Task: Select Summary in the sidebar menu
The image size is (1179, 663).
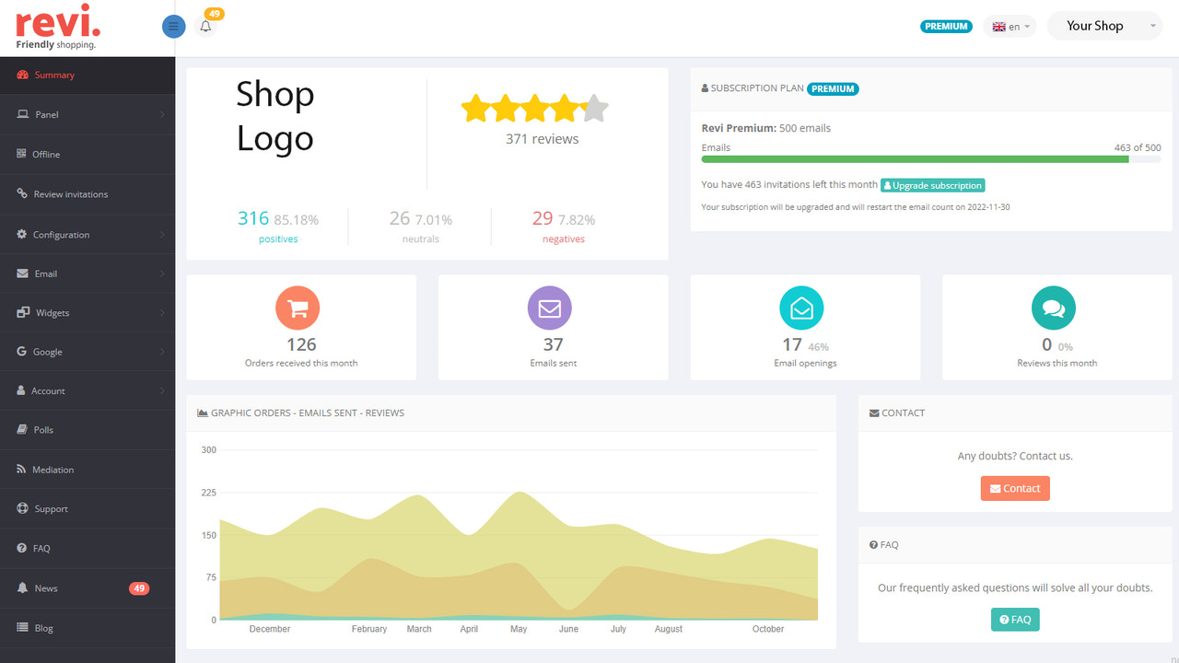Action: 88,75
